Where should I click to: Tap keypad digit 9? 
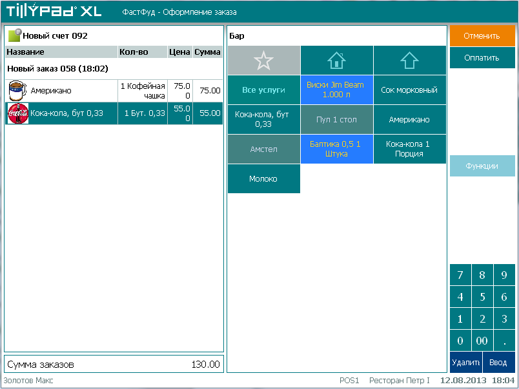[504, 275]
